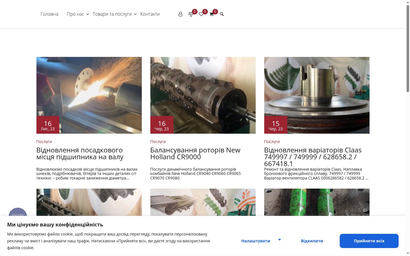Open the article Відновлення посадкового місця підшипника
The height and width of the screenshot is (256, 410).
80,153
